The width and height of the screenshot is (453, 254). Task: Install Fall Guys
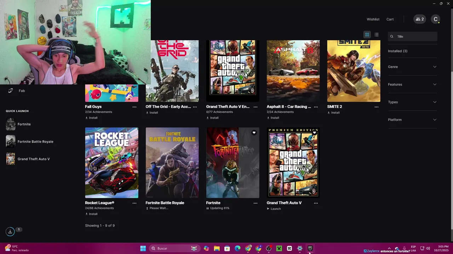[x=91, y=118]
